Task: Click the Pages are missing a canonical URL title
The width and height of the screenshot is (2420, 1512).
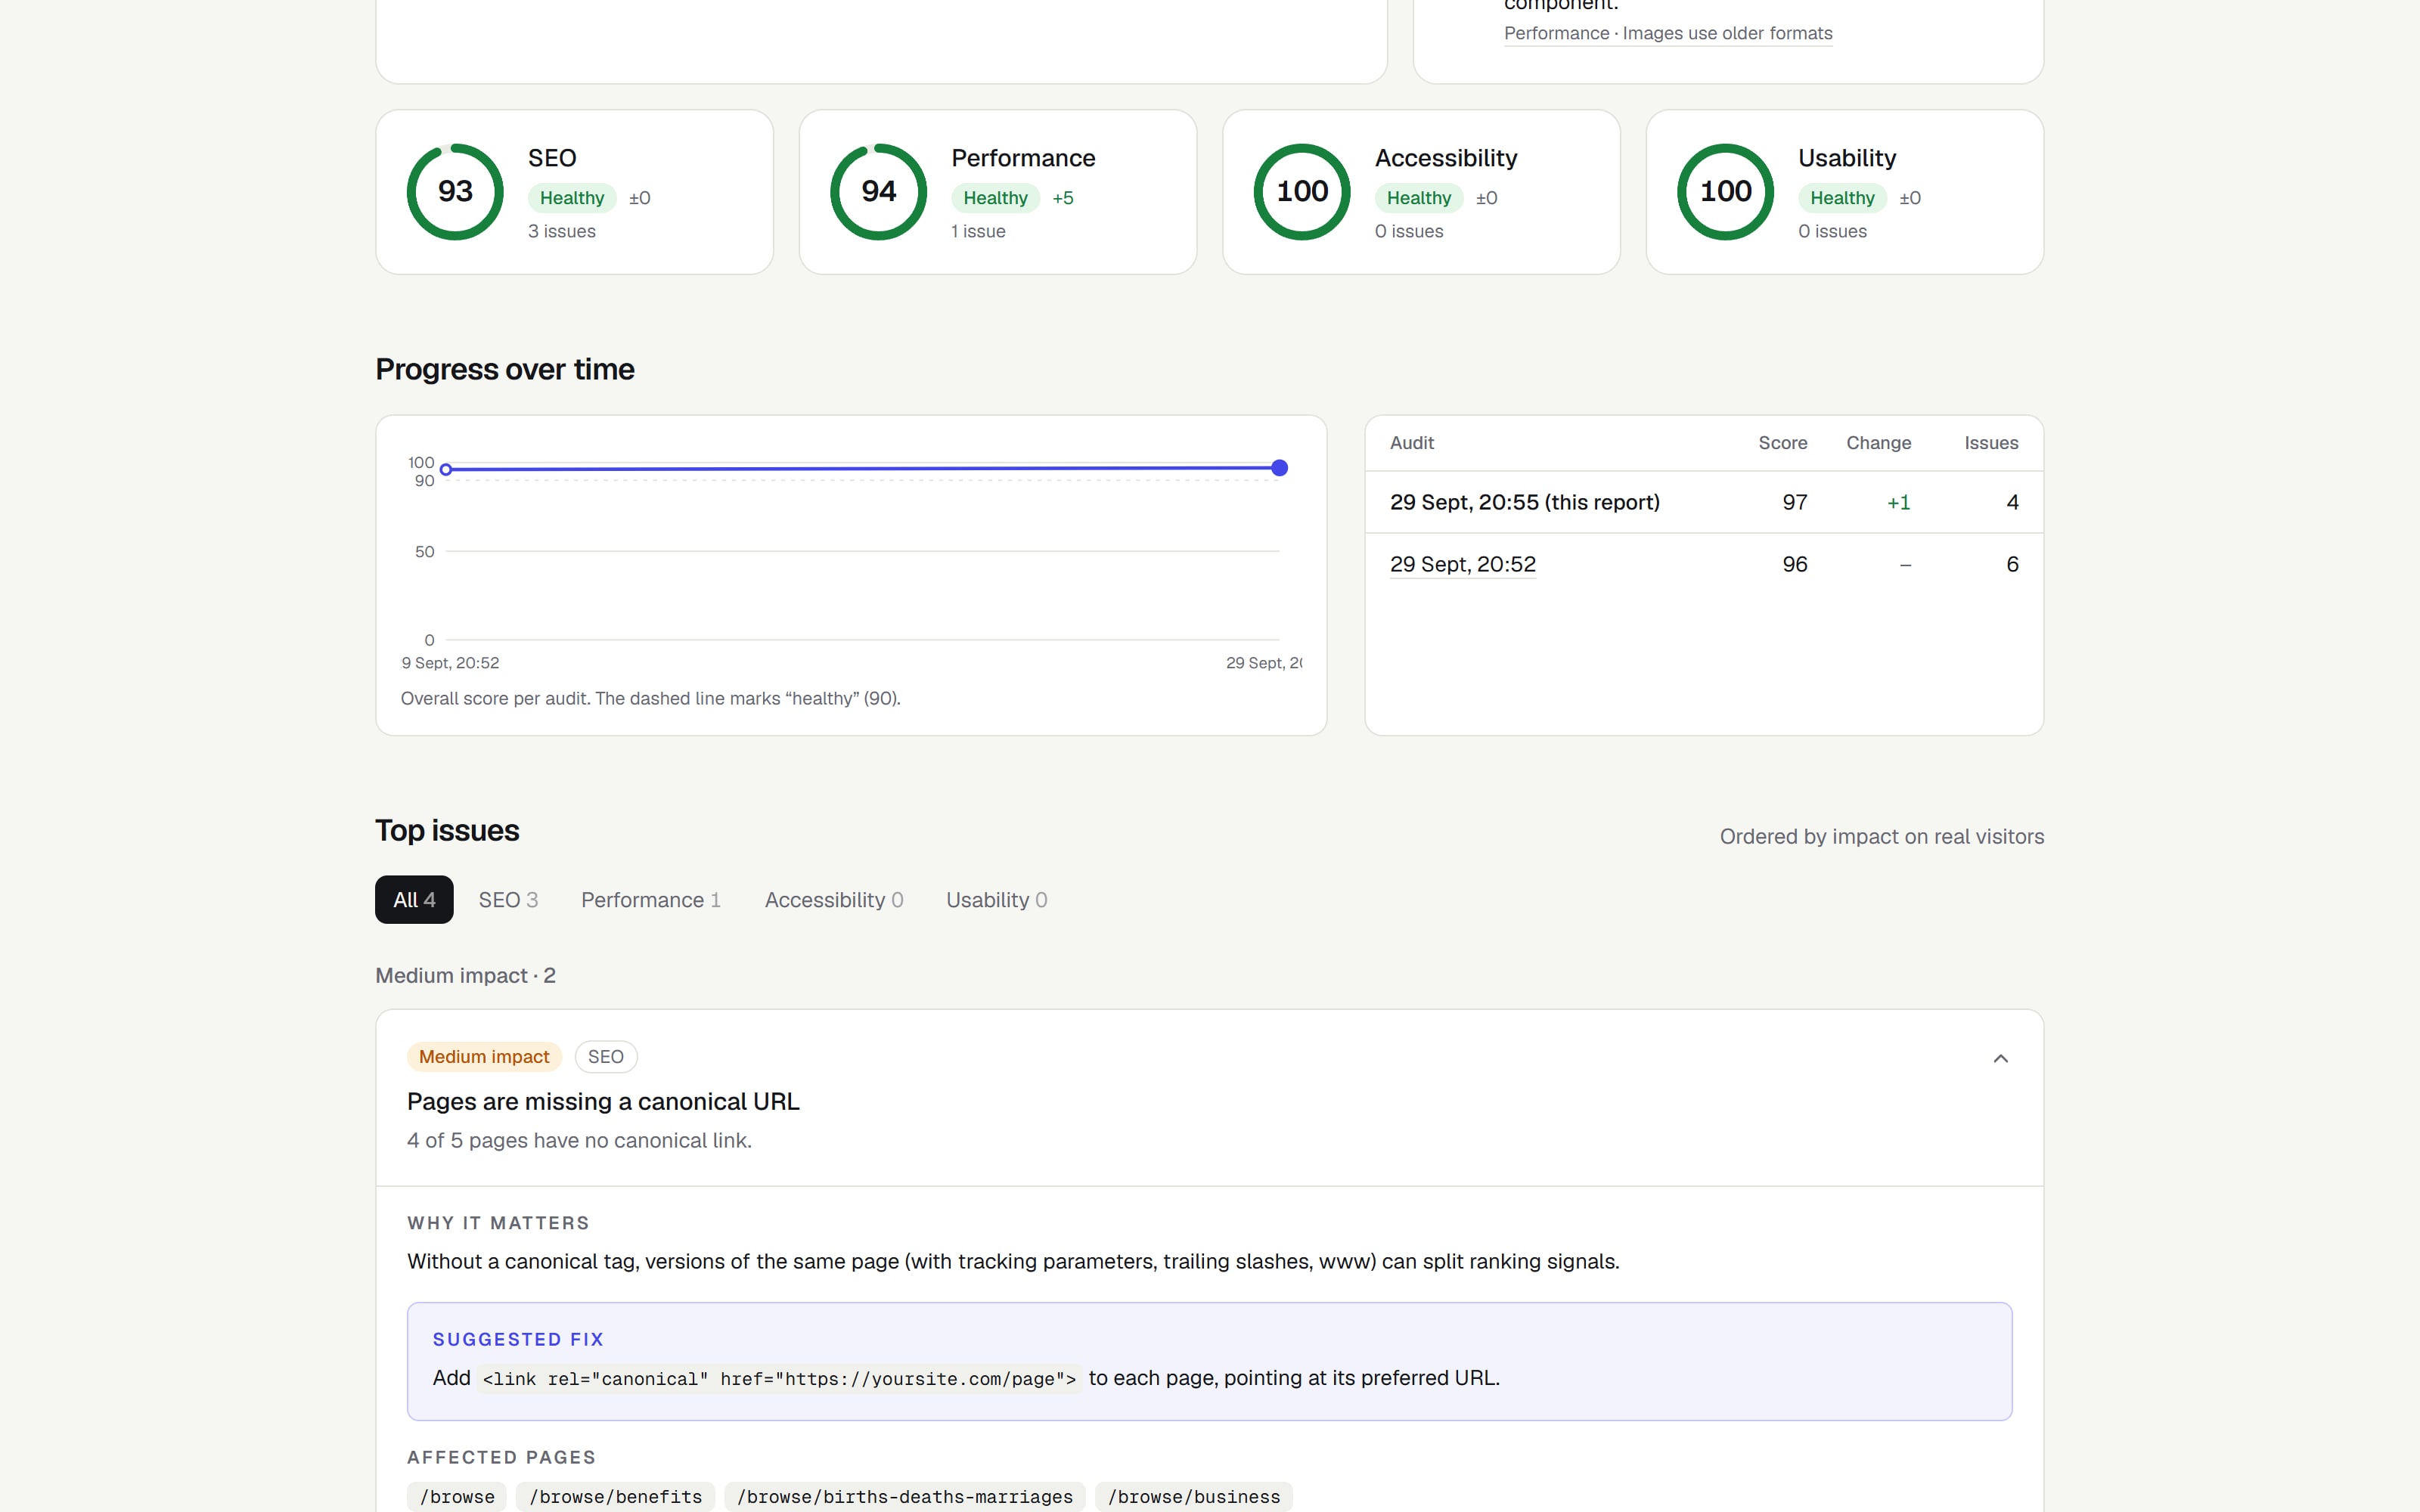Action: [x=603, y=1102]
